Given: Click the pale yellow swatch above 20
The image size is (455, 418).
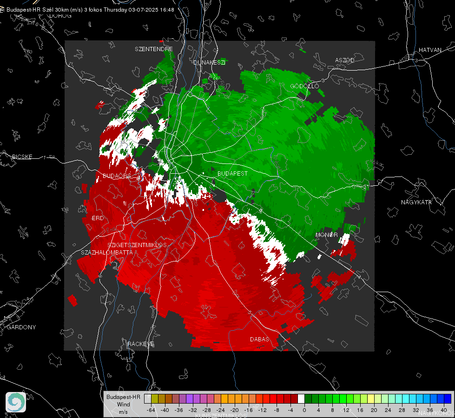Looking at the screenshot, I should [x=371, y=399].
